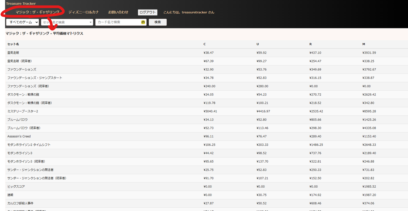Click the ¥608.46 rare price cell
Viewport: 408px width, 211px height.
click(315, 203)
